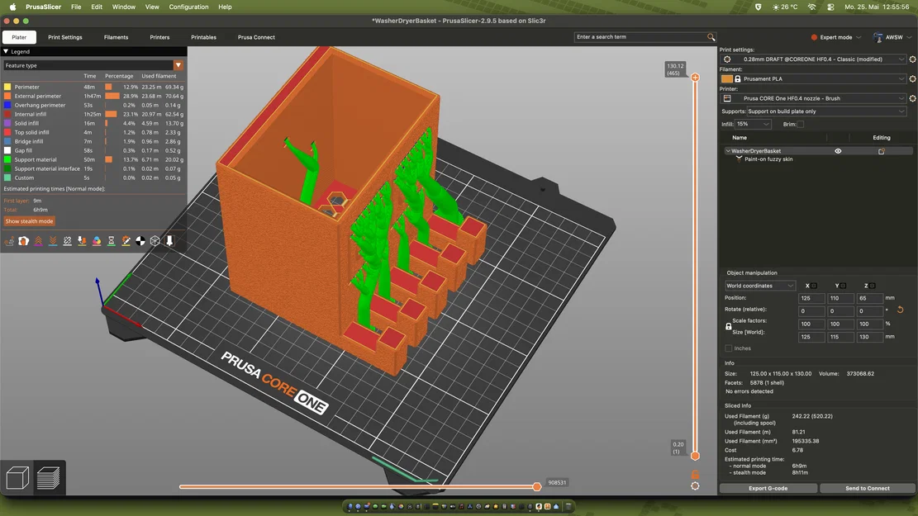Open the Feature type view dropdown
918x516 pixels.
coord(93,65)
